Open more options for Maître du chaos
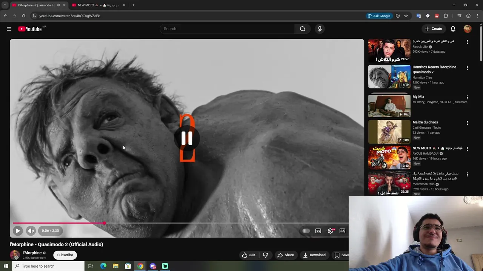This screenshot has width=483, height=271. coord(467,123)
